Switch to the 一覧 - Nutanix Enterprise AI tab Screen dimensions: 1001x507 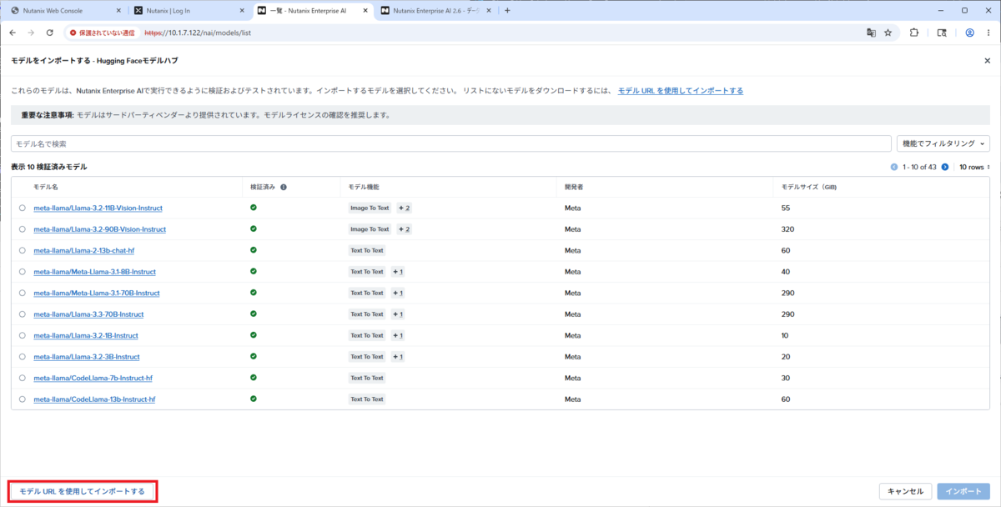tap(314, 10)
